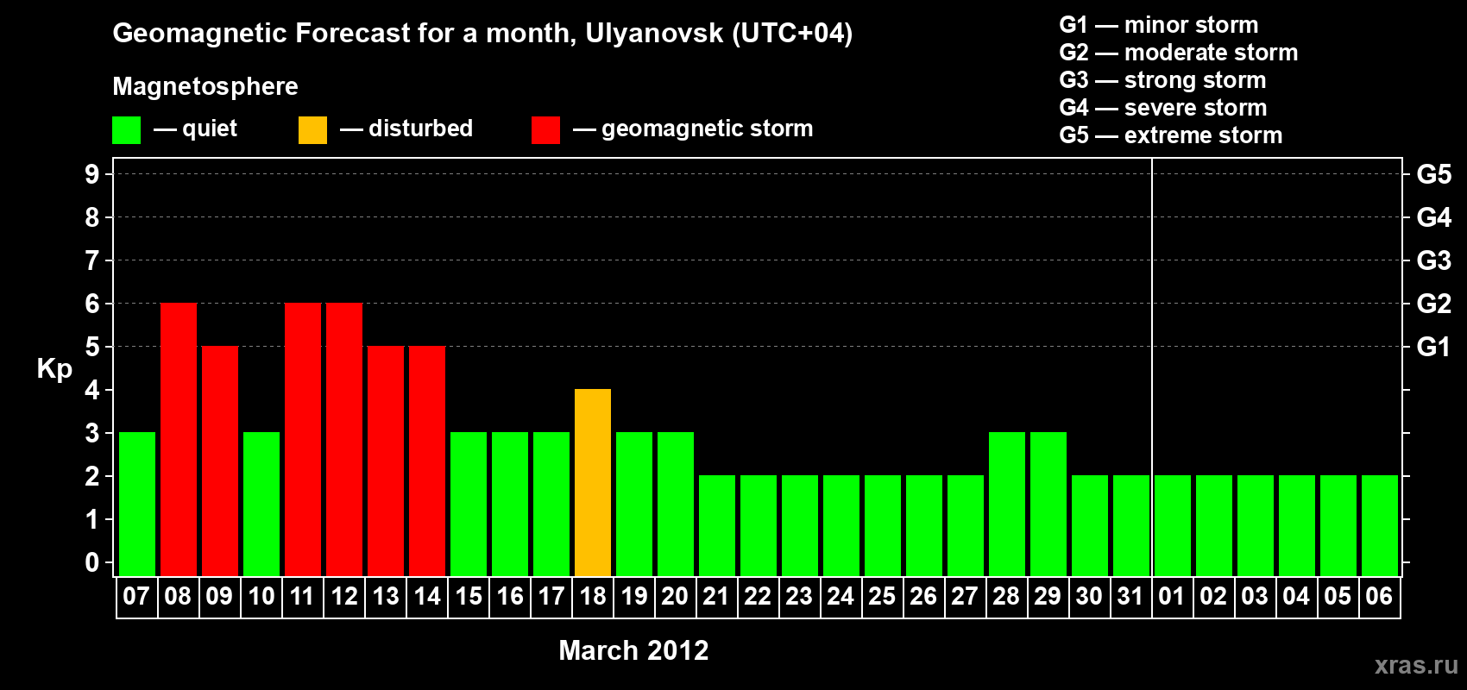The height and width of the screenshot is (690, 1467).
Task: Click the red bar for March 14
Action: coord(427,461)
